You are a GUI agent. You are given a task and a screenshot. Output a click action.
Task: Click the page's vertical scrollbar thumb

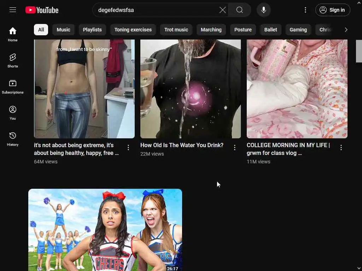(x=359, y=51)
